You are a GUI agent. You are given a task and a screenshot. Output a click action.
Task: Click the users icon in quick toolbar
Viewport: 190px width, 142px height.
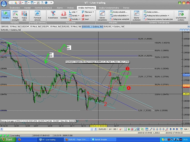point(16,2)
